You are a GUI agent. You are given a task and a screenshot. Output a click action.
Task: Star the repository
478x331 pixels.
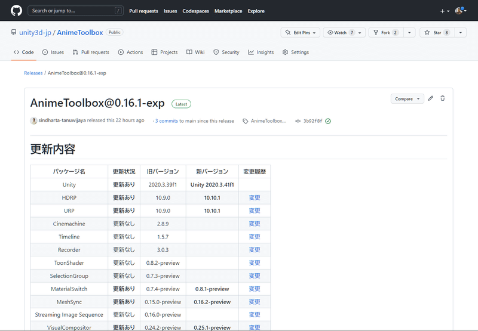[x=437, y=33]
